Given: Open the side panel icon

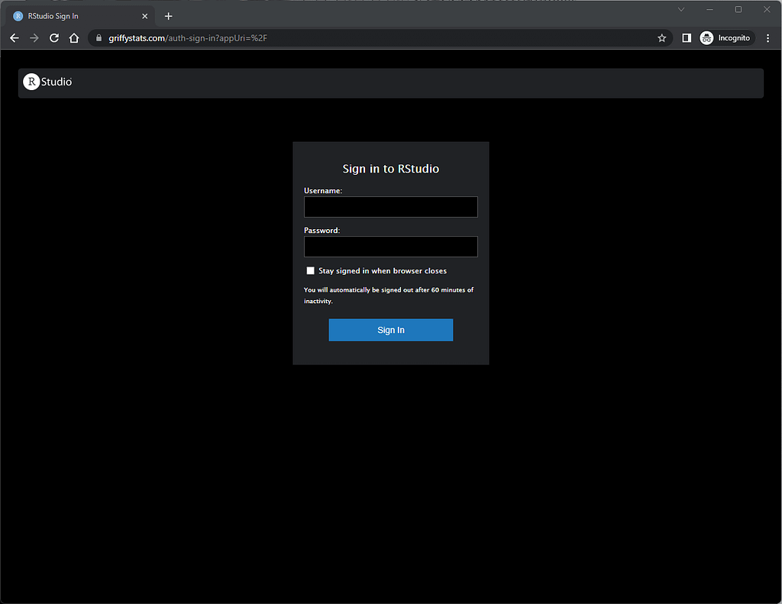Looking at the screenshot, I should pyautogui.click(x=687, y=38).
